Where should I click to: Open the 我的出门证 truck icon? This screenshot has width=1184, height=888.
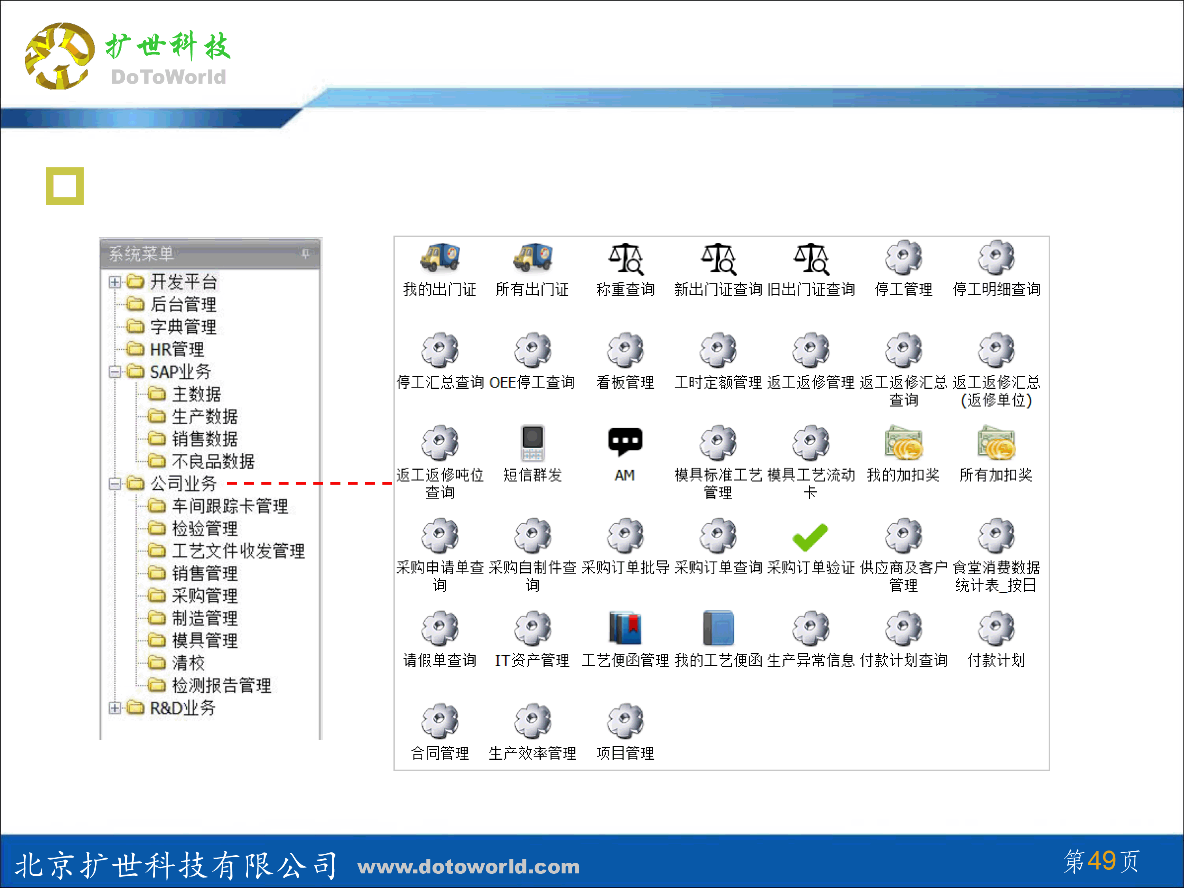coord(439,257)
